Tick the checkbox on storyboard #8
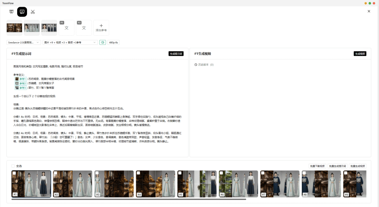The height and width of the screenshot is (207, 379). [x=304, y=173]
